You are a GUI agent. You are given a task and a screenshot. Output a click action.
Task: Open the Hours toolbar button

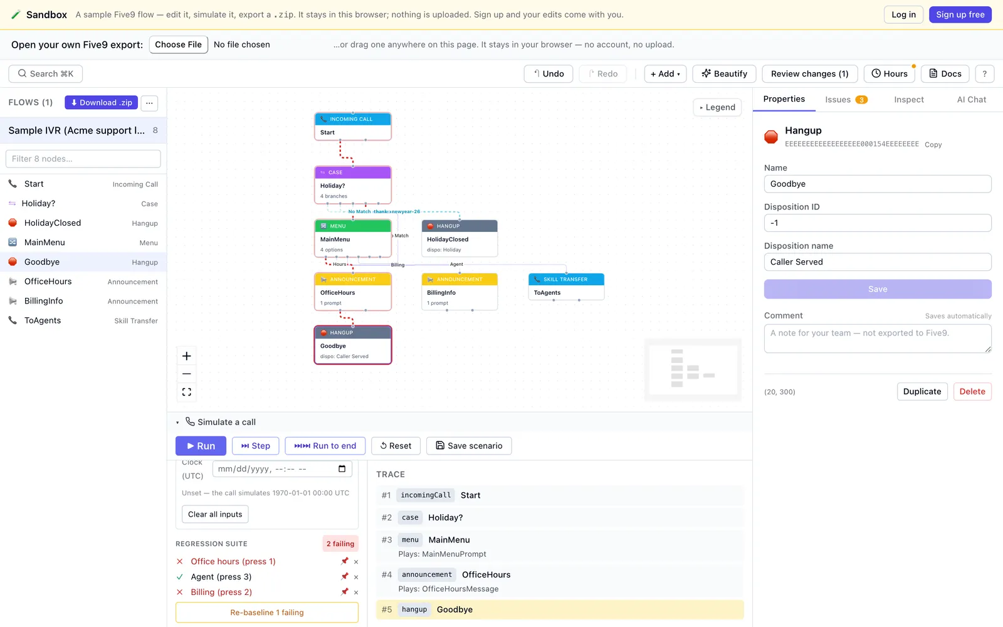point(890,73)
